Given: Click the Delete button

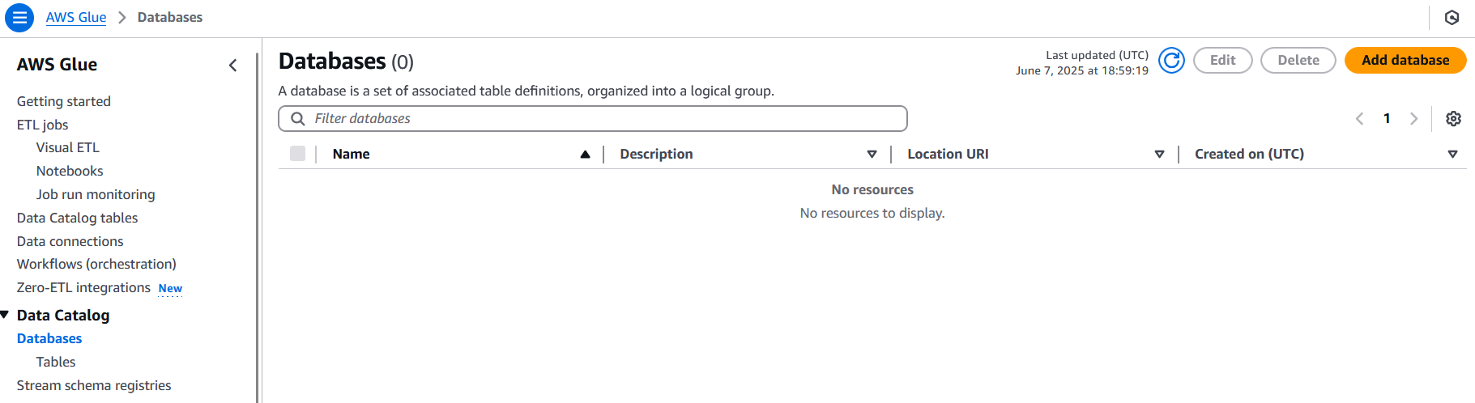Looking at the screenshot, I should coord(1298,60).
